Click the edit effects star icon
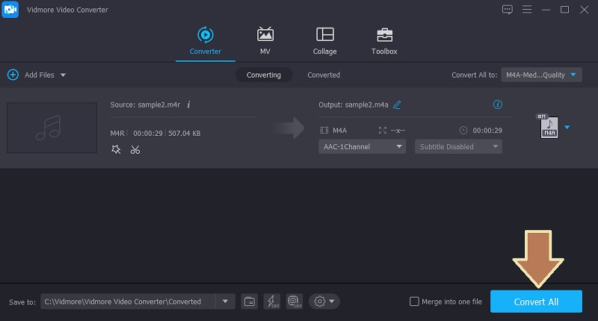The width and height of the screenshot is (598, 321). [x=116, y=149]
